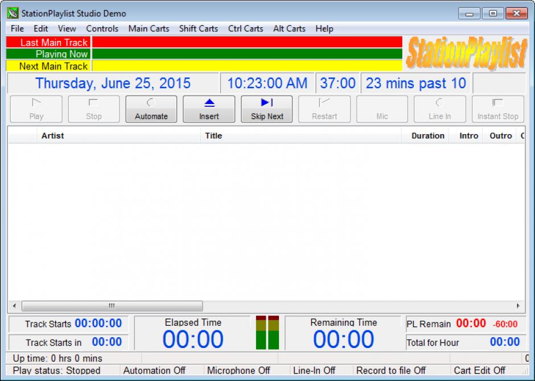Open the Controls menu
Image resolution: width=535 pixels, height=381 pixels.
point(102,28)
